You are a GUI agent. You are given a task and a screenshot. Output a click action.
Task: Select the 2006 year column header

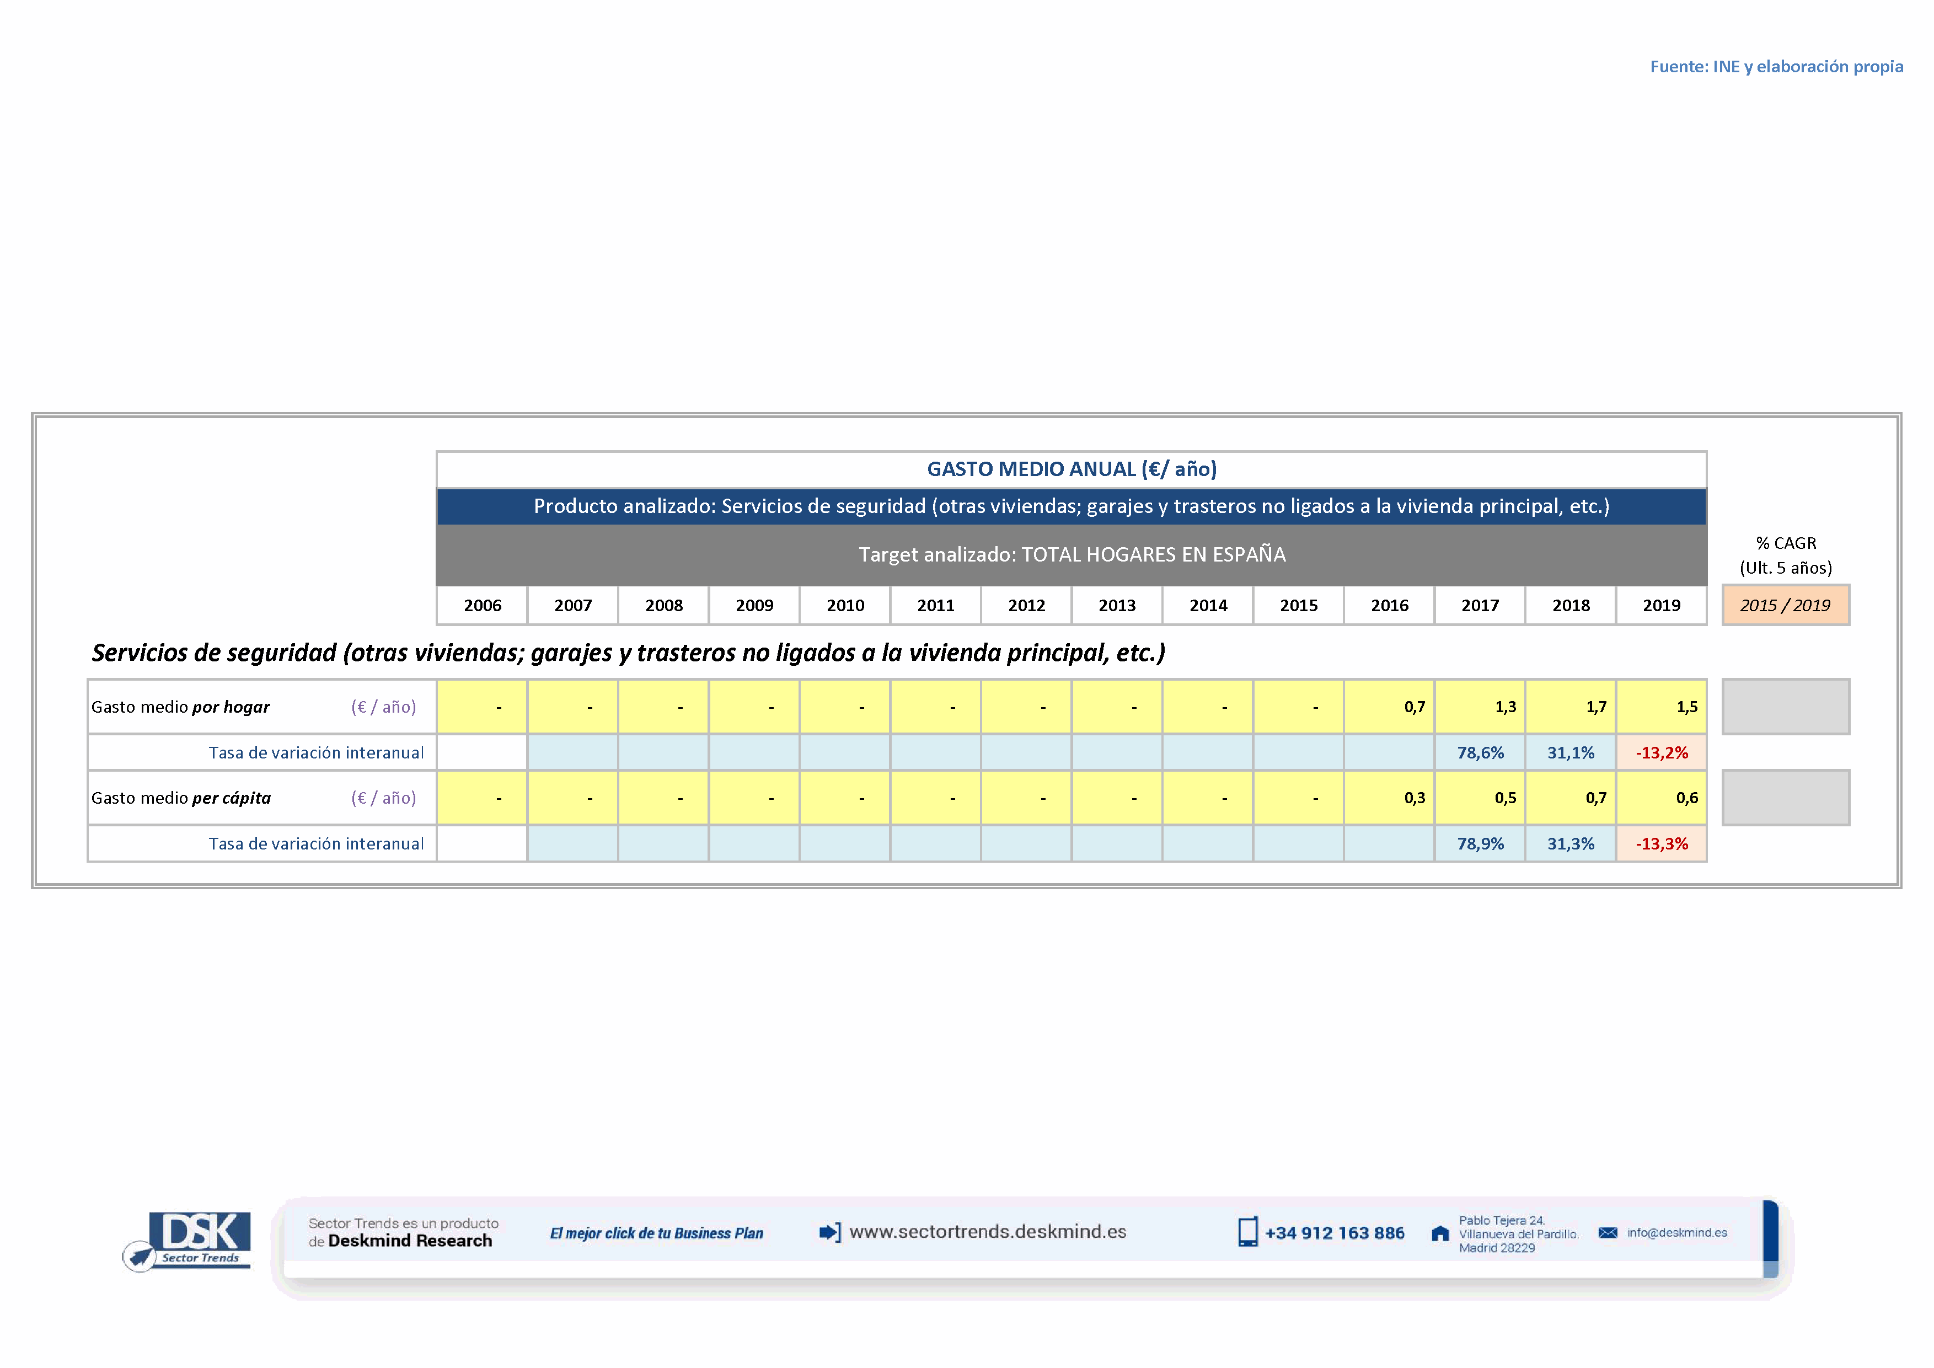(482, 605)
